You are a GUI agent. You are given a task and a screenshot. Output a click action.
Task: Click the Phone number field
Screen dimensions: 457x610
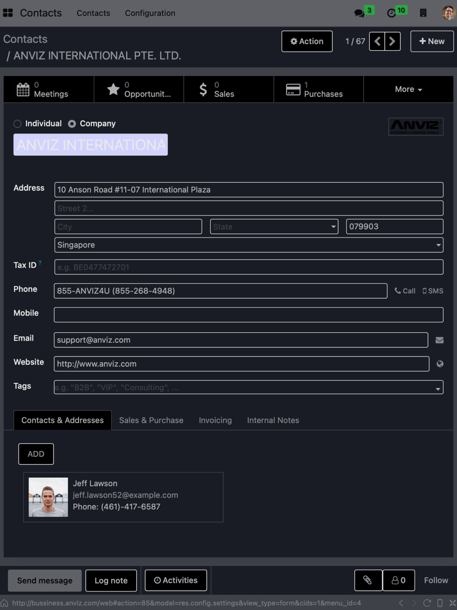221,291
